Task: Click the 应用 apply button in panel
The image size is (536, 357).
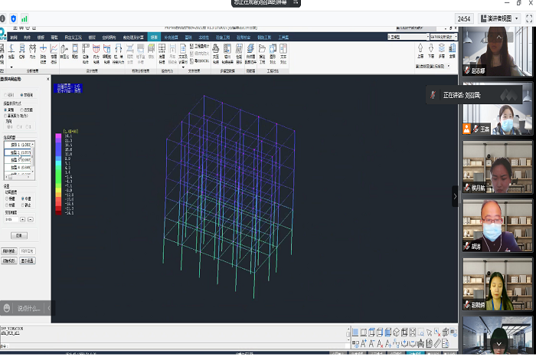Action: point(18,234)
